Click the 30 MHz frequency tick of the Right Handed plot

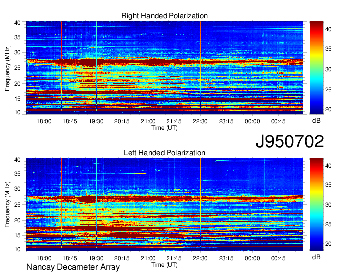tap(17, 52)
